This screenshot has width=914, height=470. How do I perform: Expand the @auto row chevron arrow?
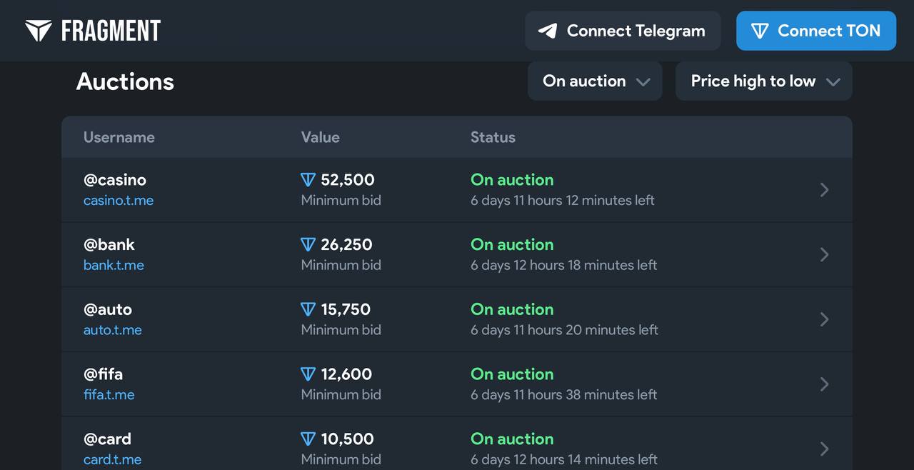[x=824, y=319]
